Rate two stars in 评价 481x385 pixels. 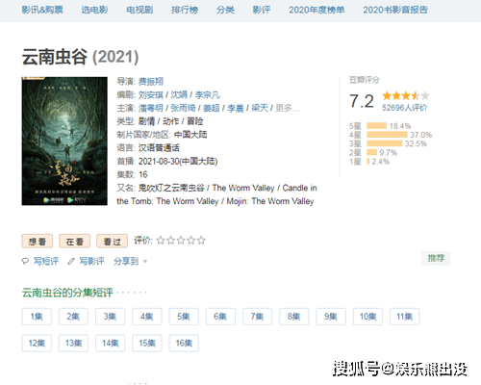170,241
